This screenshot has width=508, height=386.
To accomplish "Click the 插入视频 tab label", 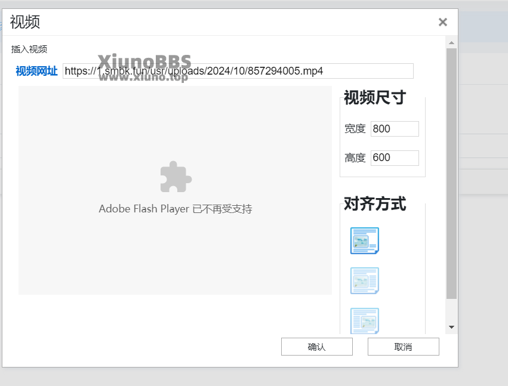I will pos(29,50).
